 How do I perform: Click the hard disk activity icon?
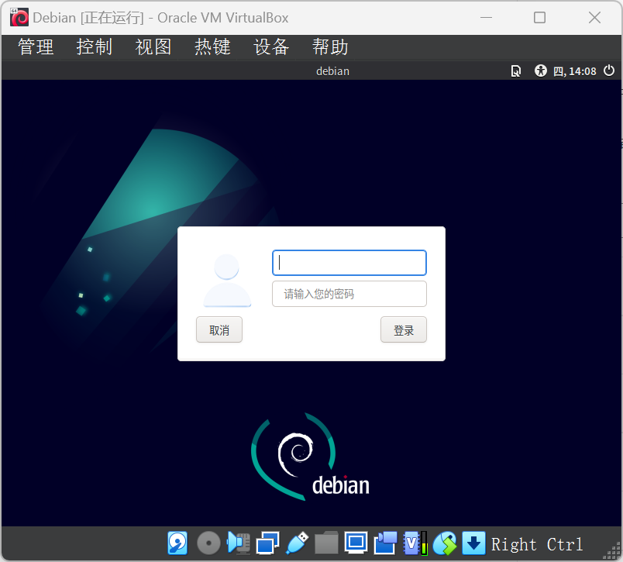[177, 543]
